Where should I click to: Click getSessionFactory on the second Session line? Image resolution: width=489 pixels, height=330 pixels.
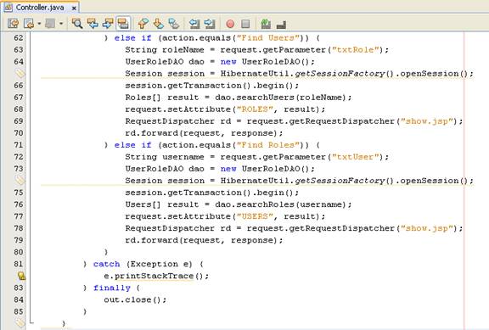pos(340,181)
